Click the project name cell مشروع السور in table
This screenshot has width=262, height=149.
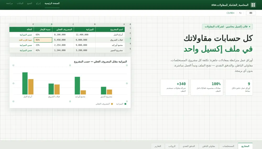tap(110, 50)
